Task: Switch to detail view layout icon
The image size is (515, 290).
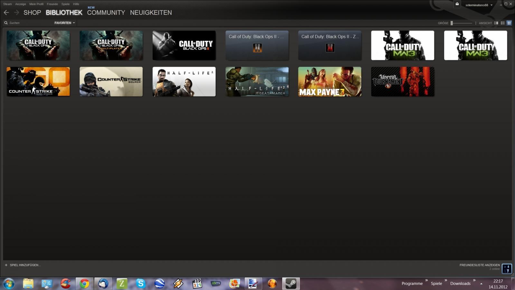Action: [x=496, y=23]
